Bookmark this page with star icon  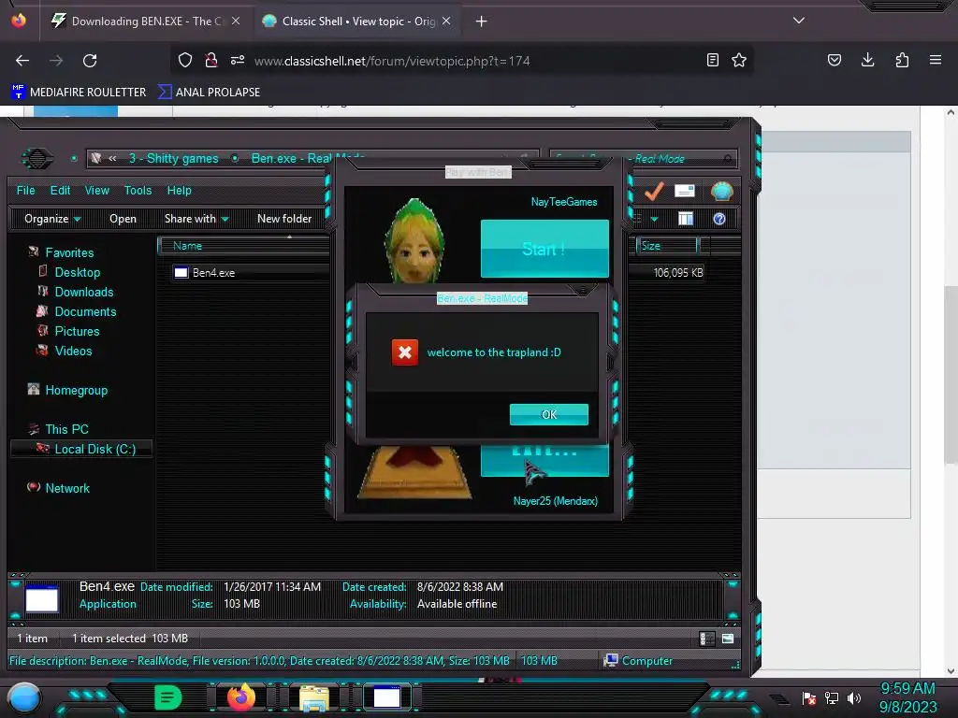tap(739, 60)
